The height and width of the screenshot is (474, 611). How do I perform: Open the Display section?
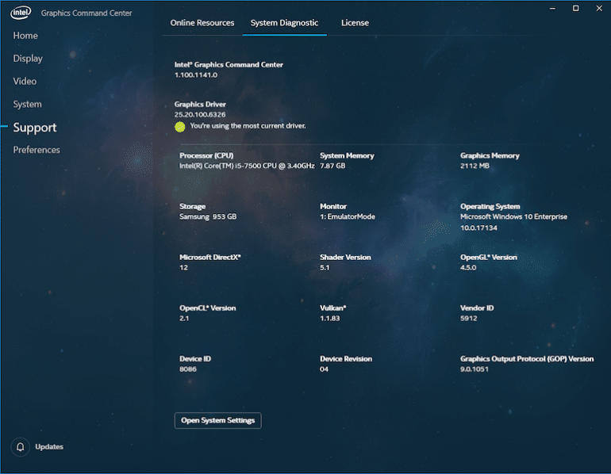pyautogui.click(x=28, y=59)
